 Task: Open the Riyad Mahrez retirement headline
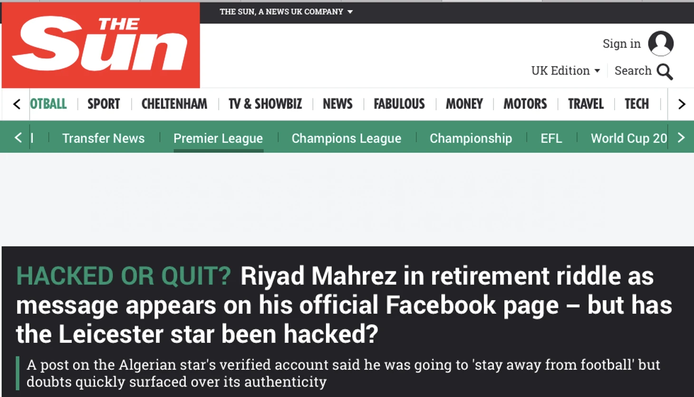[x=344, y=305]
